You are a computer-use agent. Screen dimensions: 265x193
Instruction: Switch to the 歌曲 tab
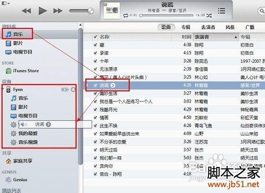[166, 27]
